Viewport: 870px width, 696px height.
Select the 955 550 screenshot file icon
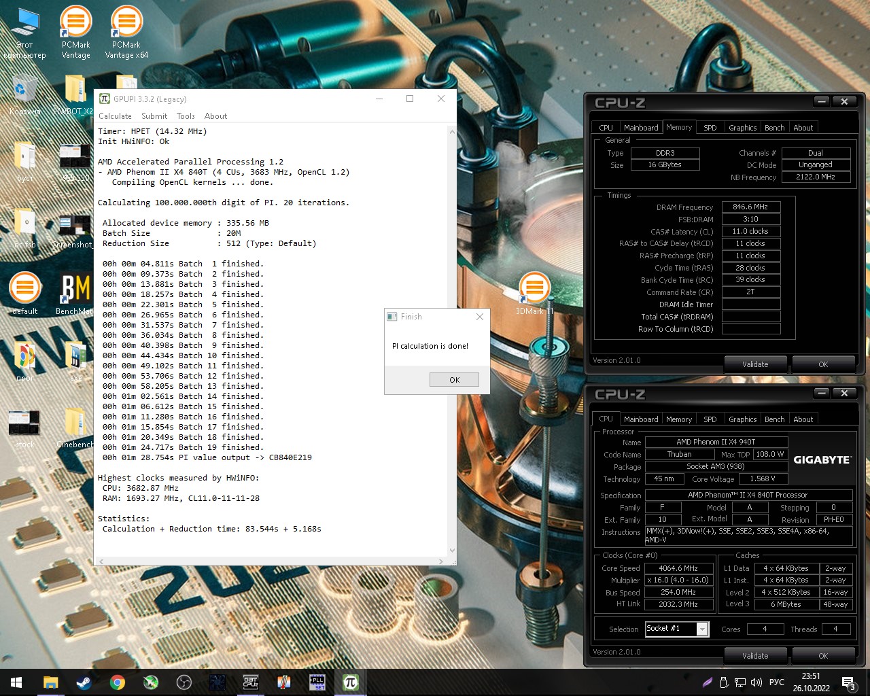click(x=75, y=161)
